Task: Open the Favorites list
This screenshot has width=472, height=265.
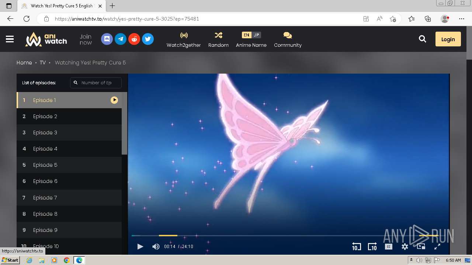Action: click(x=412, y=19)
